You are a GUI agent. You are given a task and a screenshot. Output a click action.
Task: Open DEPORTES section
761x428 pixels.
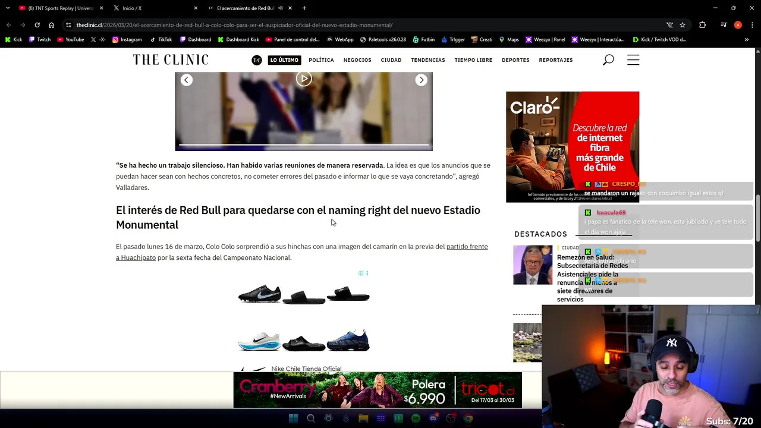point(515,60)
